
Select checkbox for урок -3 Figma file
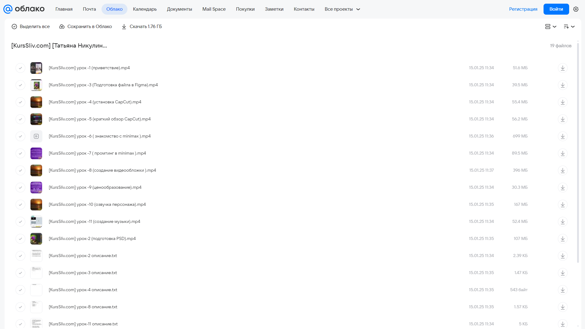pyautogui.click(x=20, y=85)
